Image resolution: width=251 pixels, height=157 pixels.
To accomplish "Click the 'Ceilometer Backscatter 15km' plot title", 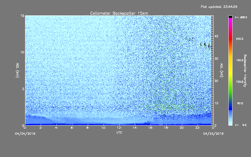I will (x=119, y=13).
